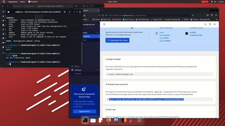Open the ngrok support headset icon
The image size is (225, 126).
tap(205, 24)
